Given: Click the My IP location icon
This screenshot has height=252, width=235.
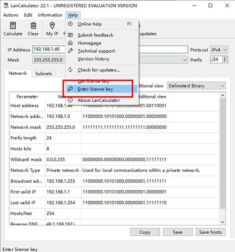Looking at the screenshot, I should click(52, 26).
